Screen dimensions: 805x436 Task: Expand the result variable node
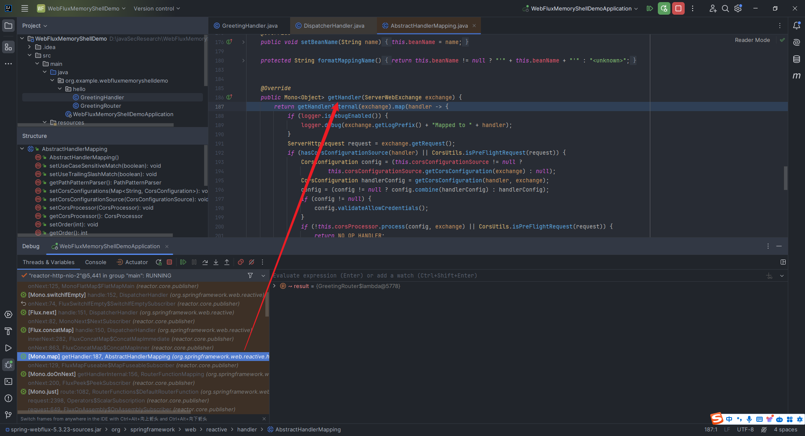click(x=274, y=286)
